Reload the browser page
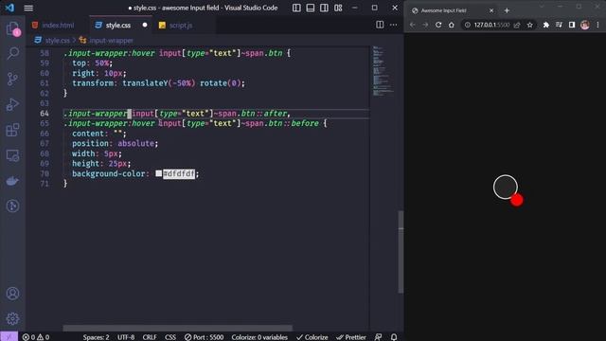 coord(438,25)
